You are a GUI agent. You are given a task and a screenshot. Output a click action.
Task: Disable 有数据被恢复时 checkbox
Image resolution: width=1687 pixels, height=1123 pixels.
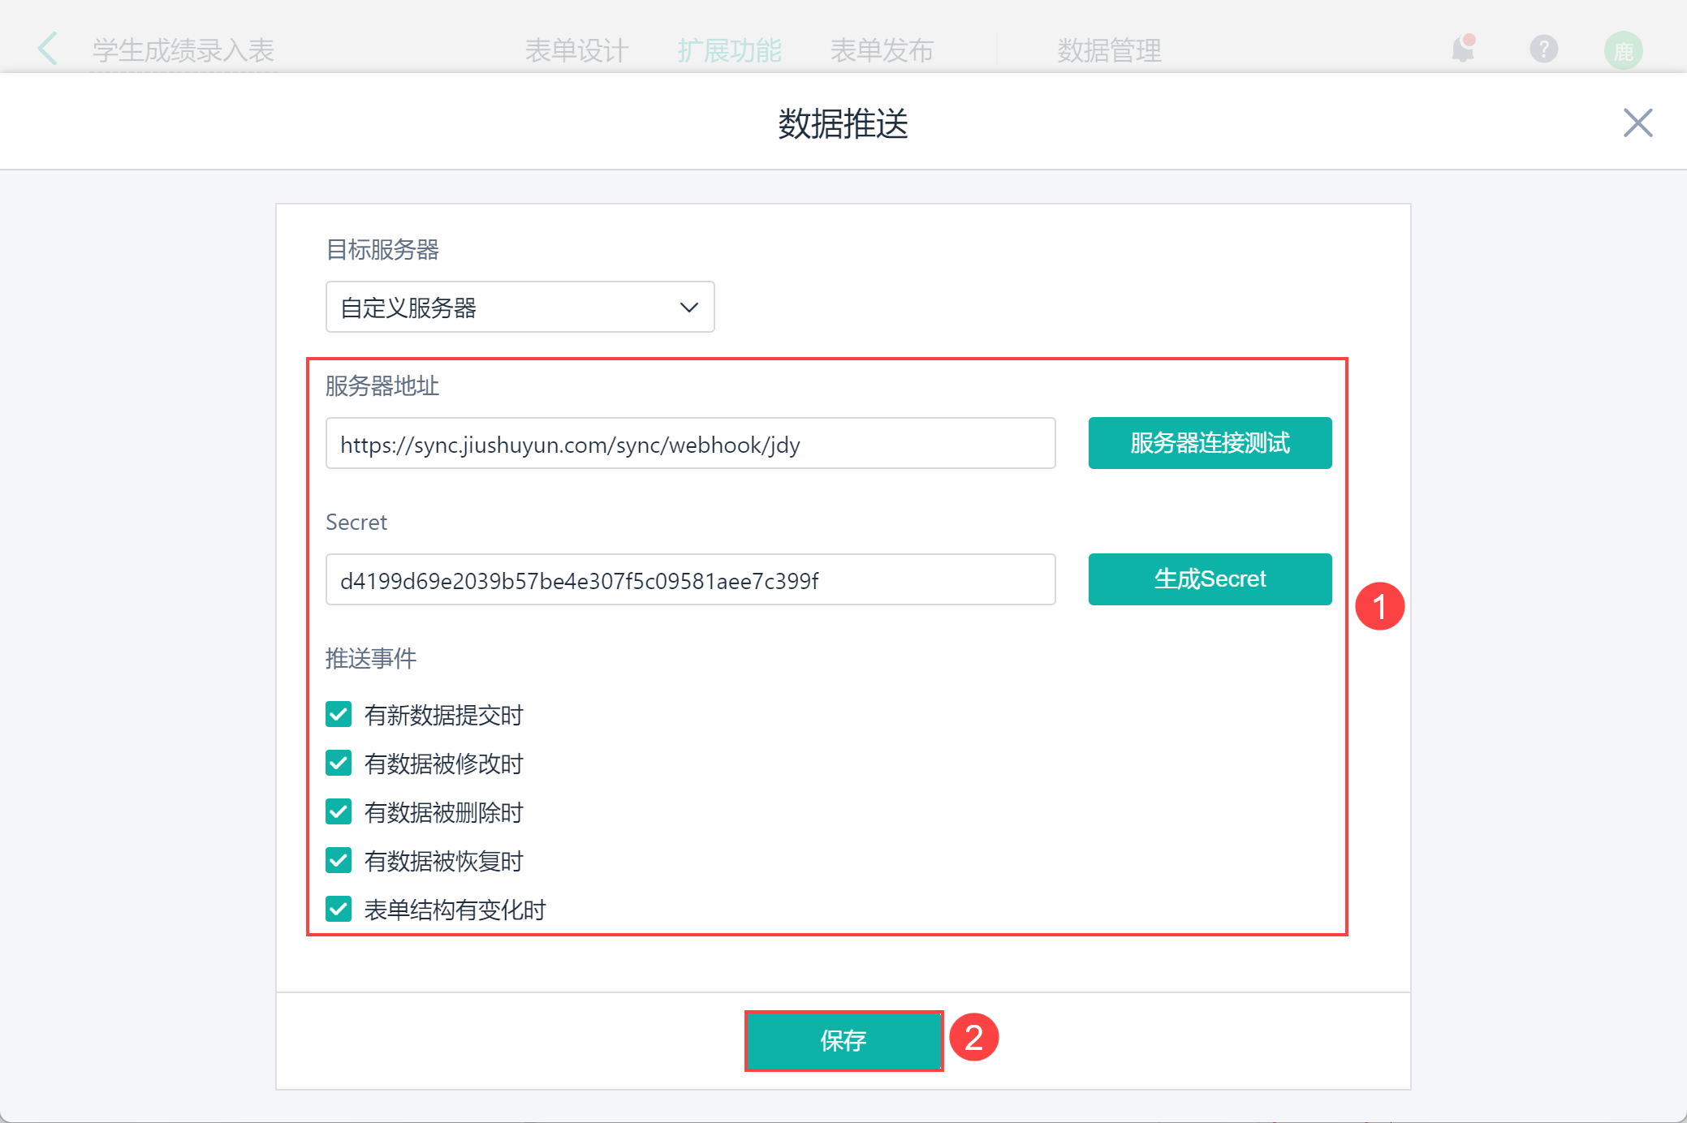pyautogui.click(x=339, y=860)
